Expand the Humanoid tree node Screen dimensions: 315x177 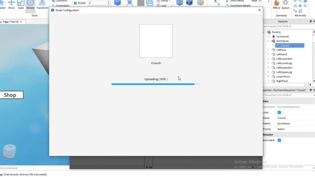point(268,36)
